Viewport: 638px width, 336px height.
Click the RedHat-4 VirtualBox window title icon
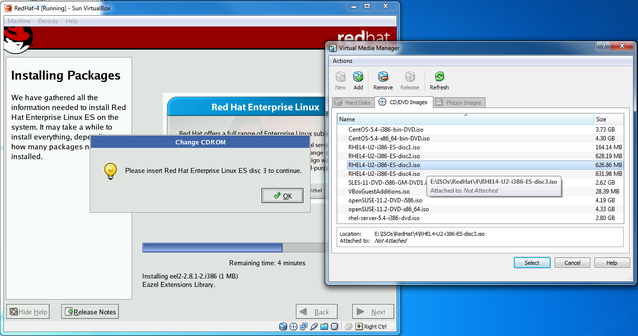point(8,8)
